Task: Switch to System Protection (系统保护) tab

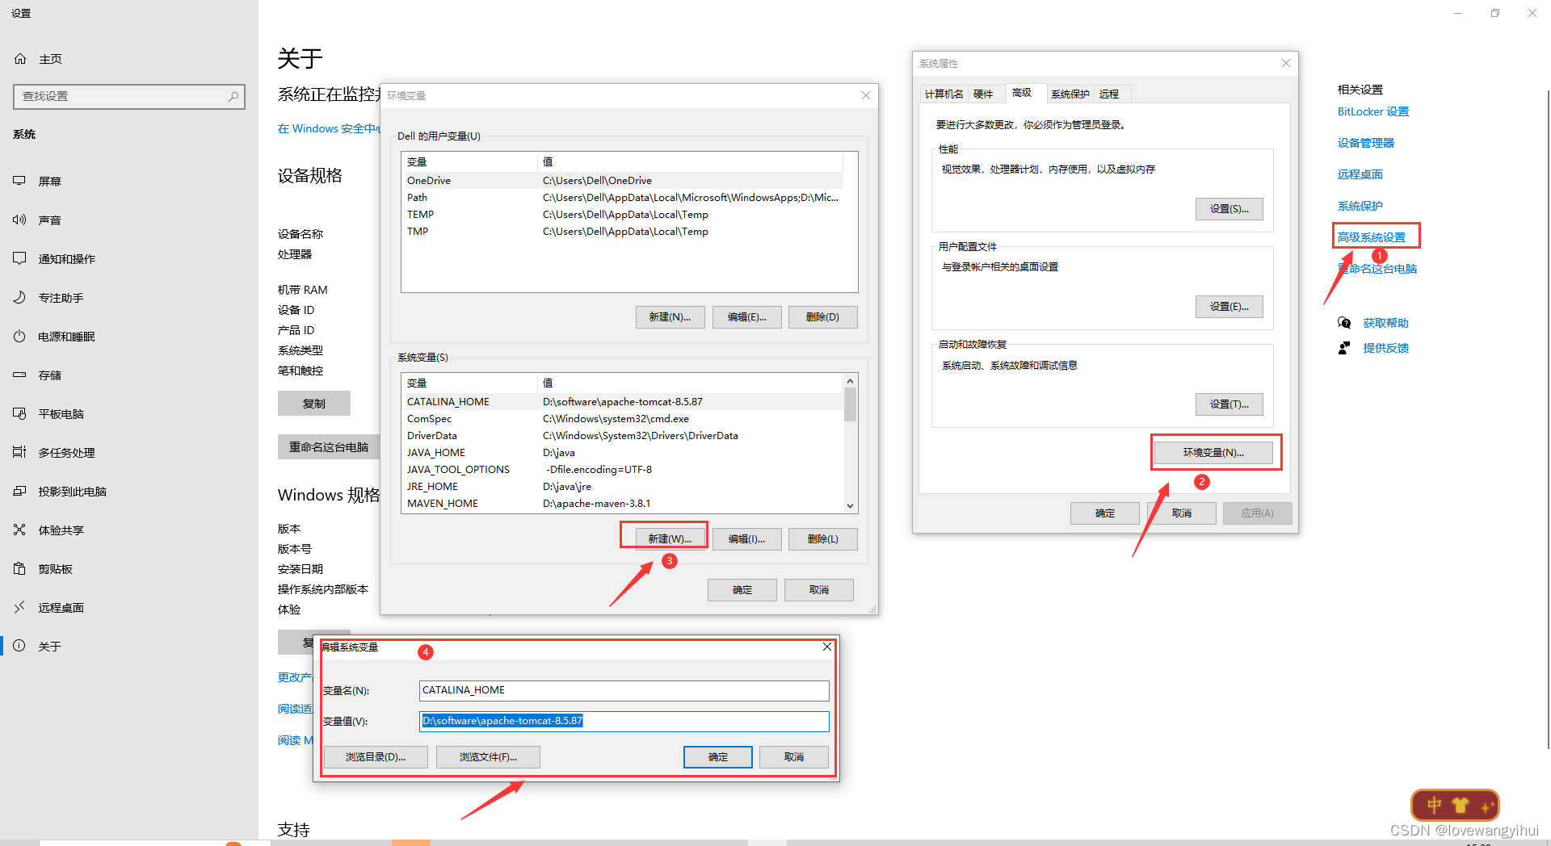Action: pos(1070,94)
